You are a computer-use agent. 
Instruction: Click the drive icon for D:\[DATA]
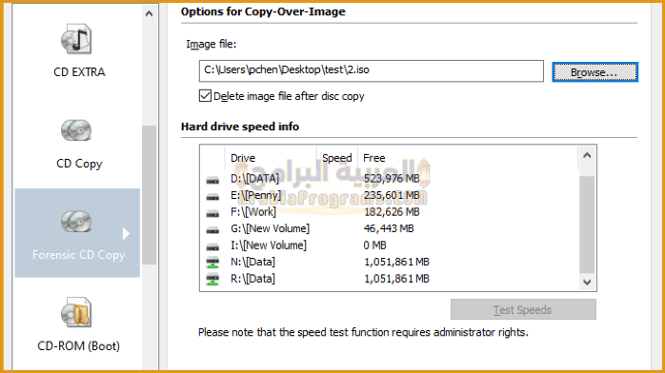point(212,181)
